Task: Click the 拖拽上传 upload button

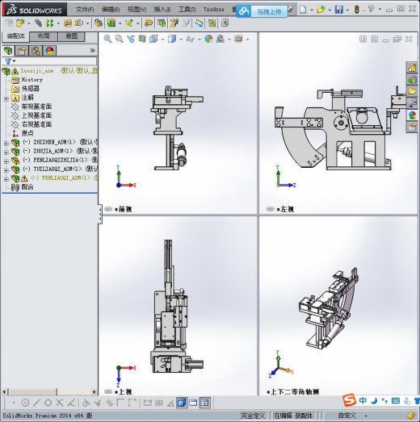Action: pos(269,11)
